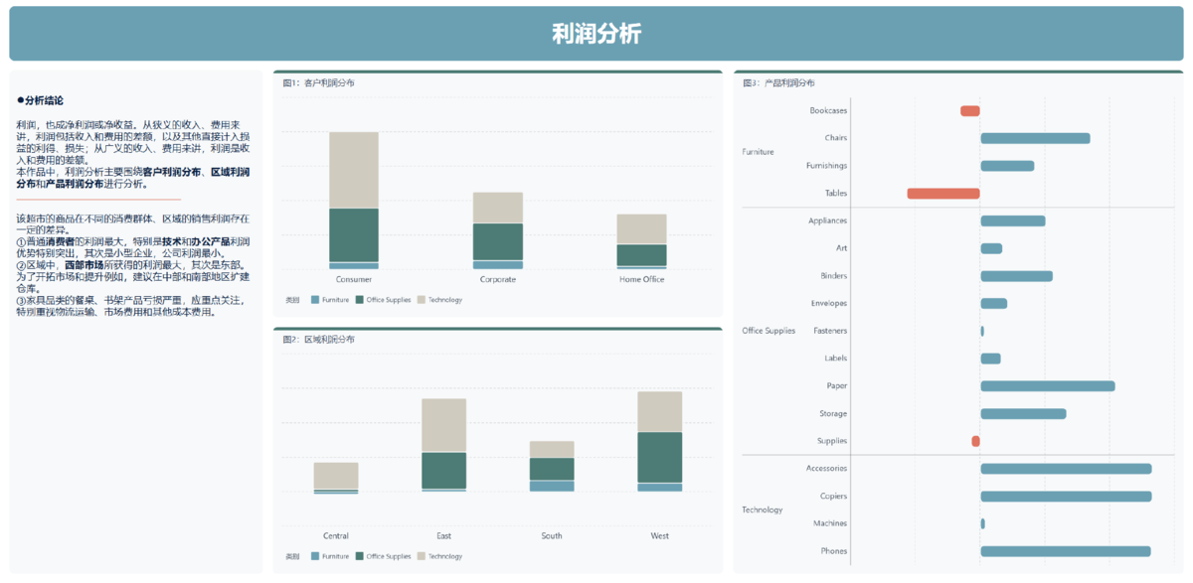Click Furniture legend swatch in customer profit chart
This screenshot has width=1193, height=583.
point(315,299)
